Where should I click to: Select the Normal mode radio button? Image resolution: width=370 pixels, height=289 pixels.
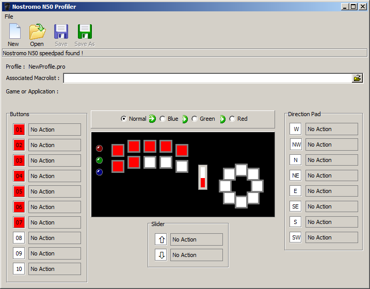click(124, 119)
